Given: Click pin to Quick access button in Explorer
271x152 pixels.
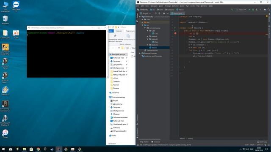Looking at the screenshot, I should tap(115, 38).
